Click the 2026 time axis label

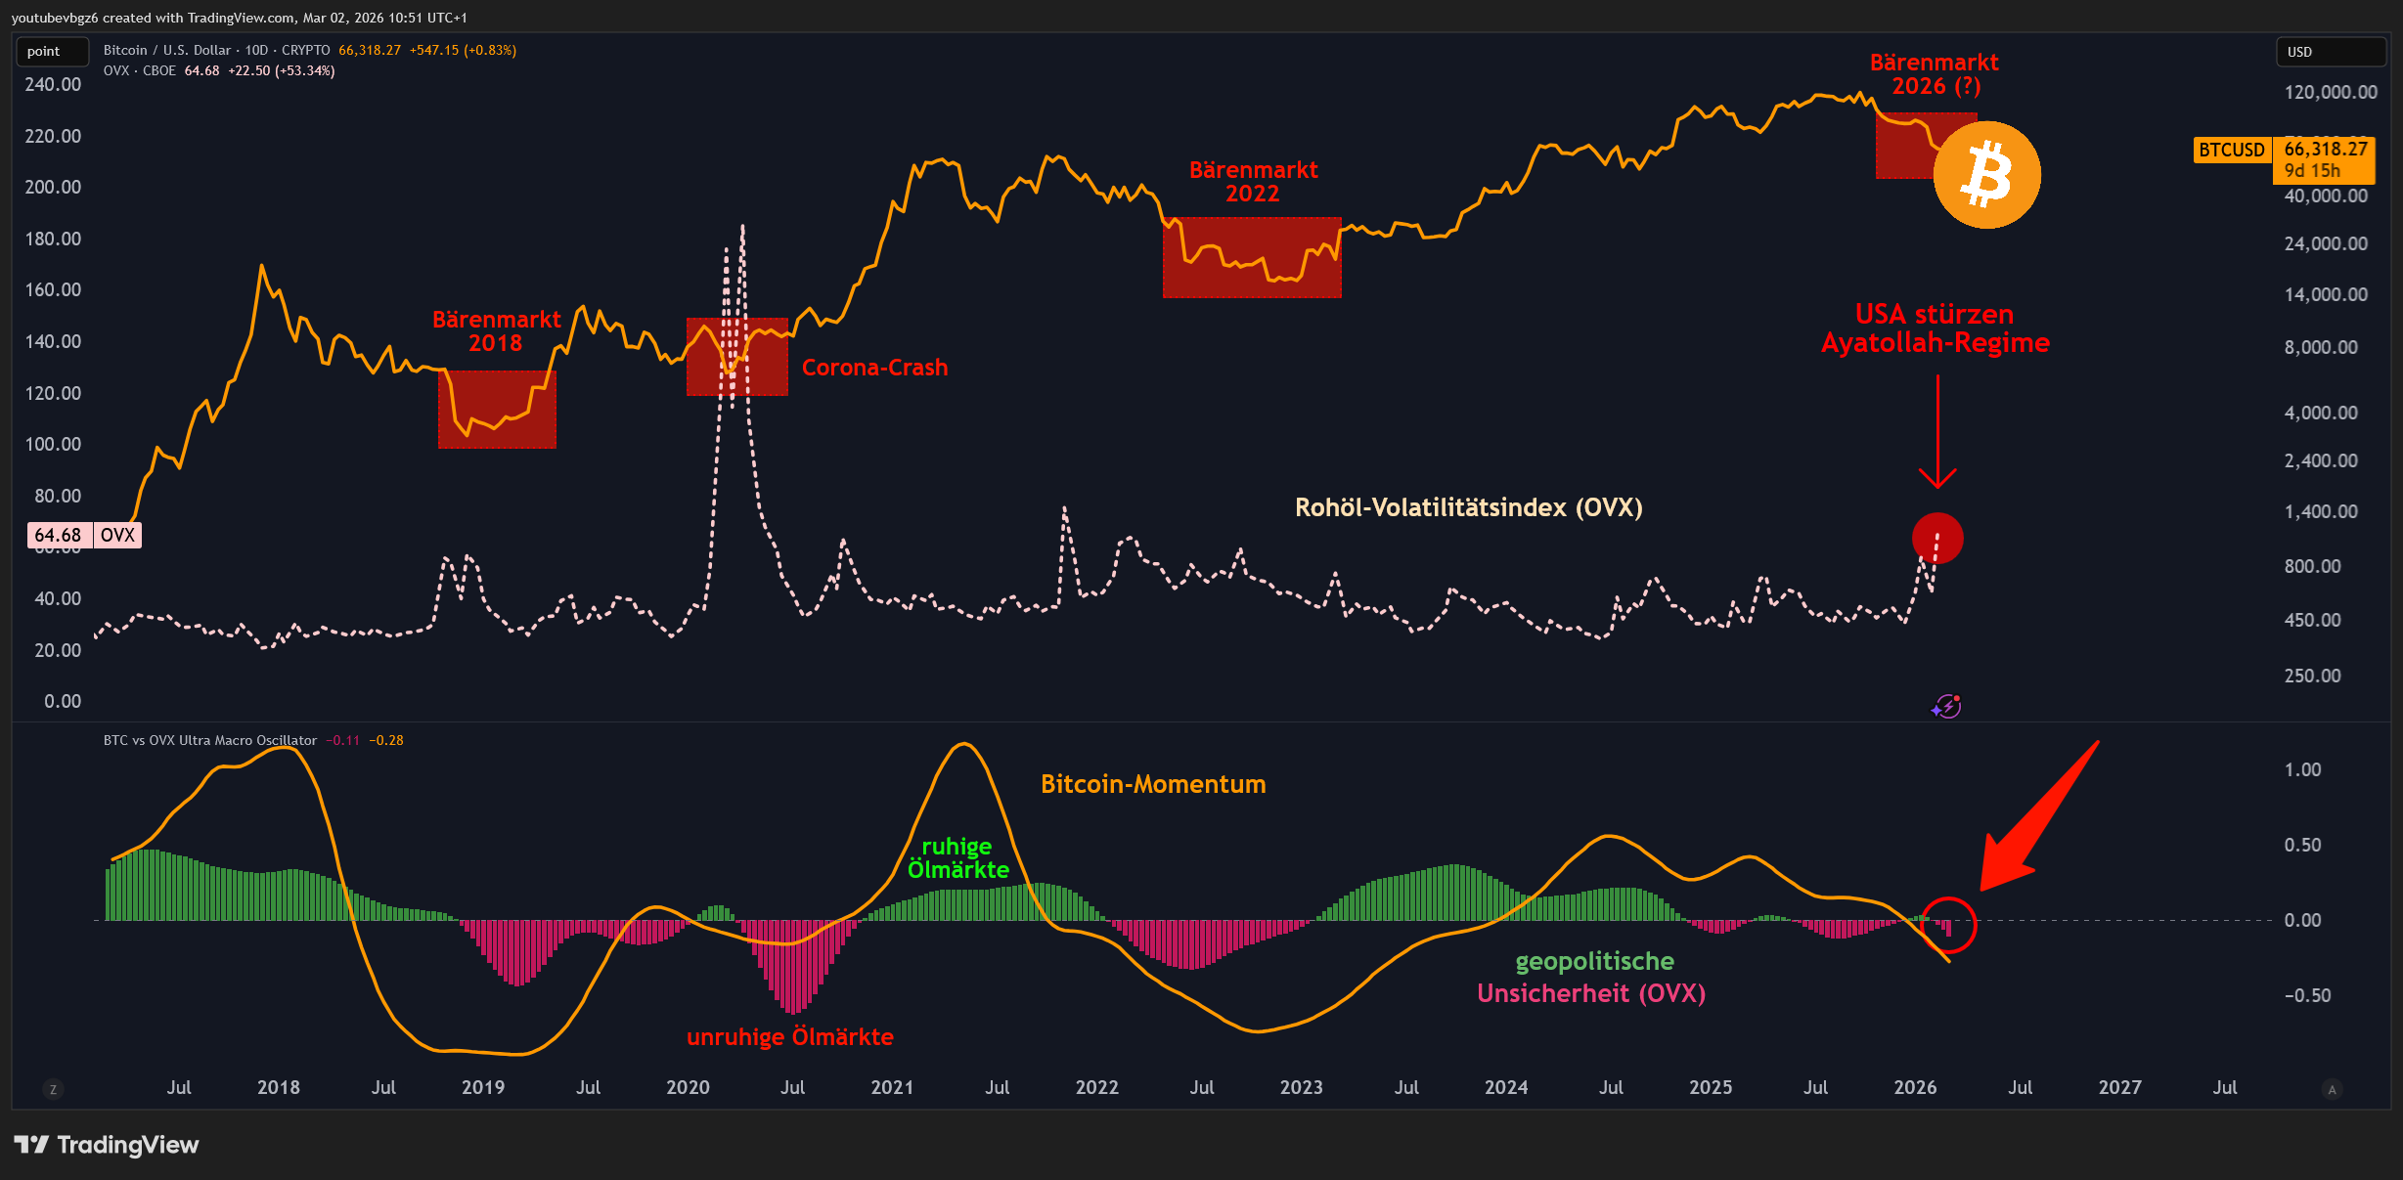(x=1915, y=1087)
